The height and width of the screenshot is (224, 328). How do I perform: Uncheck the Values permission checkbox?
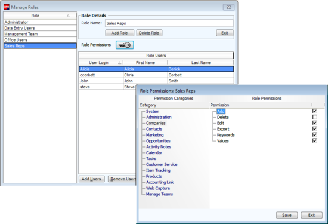click(314, 140)
